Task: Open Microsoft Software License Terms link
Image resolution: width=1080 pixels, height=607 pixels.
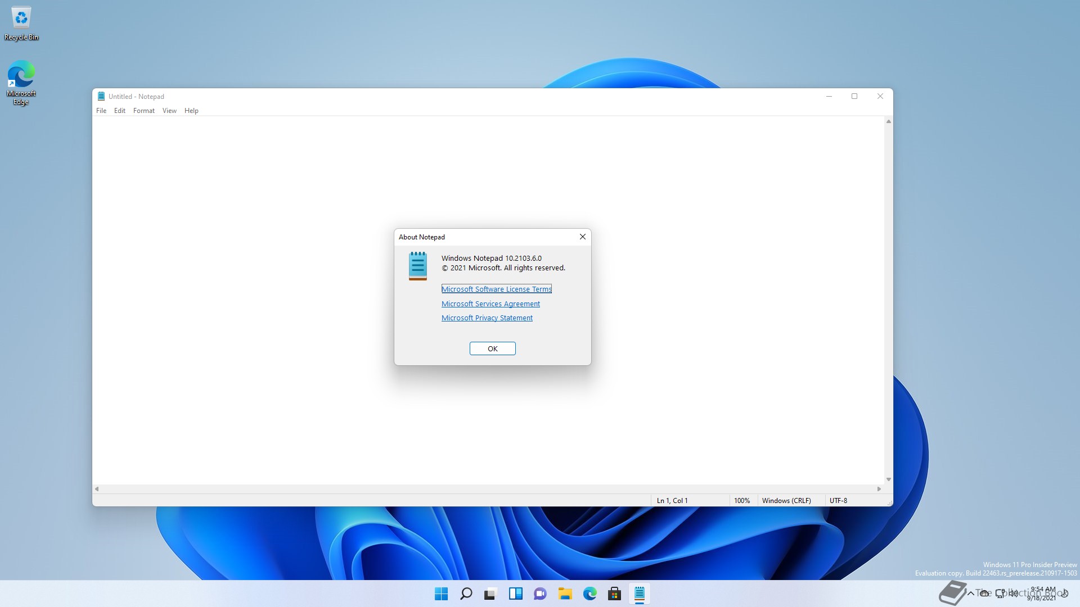Action: point(496,289)
